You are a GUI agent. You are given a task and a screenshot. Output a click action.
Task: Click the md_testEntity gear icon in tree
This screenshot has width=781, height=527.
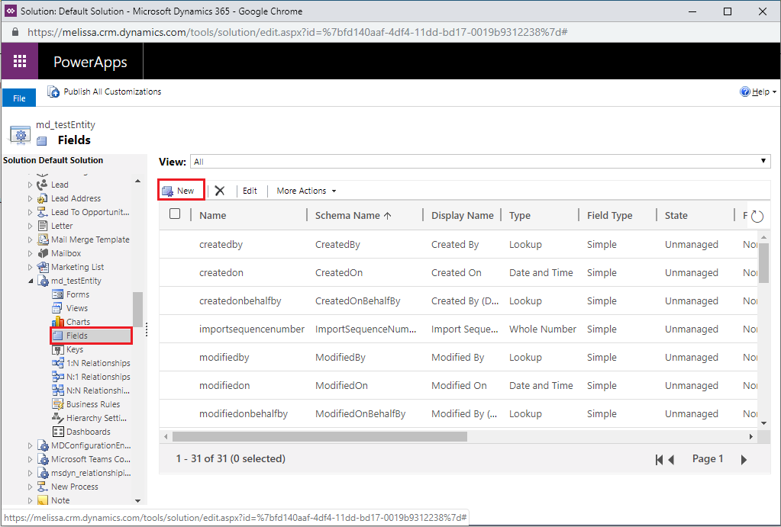pyautogui.click(x=44, y=281)
